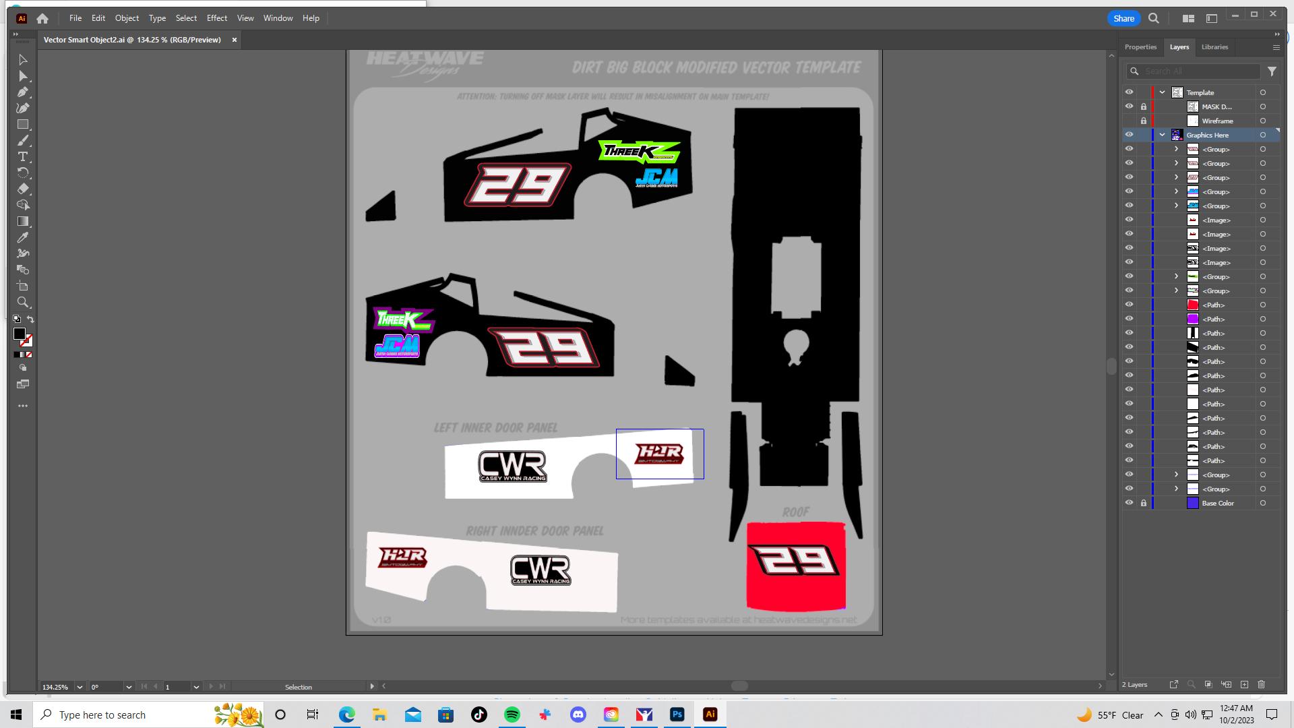The width and height of the screenshot is (1294, 728).
Task: Open Photoshop from the taskbar
Action: [677, 715]
